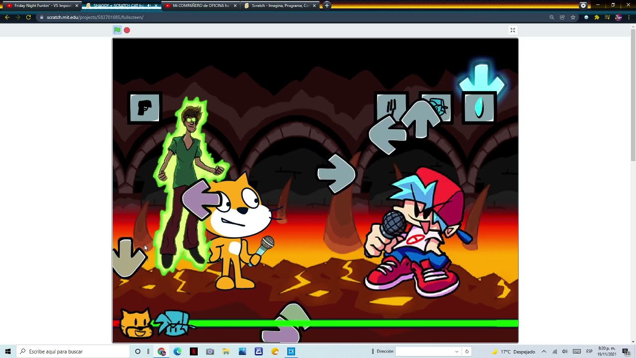Open the 17°C Despejado weather widget
Viewport: 636px width, 358px height.
tap(514, 352)
